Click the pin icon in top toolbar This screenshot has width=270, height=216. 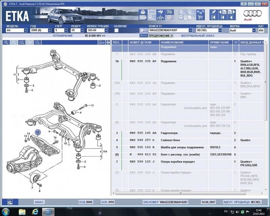click(214, 12)
